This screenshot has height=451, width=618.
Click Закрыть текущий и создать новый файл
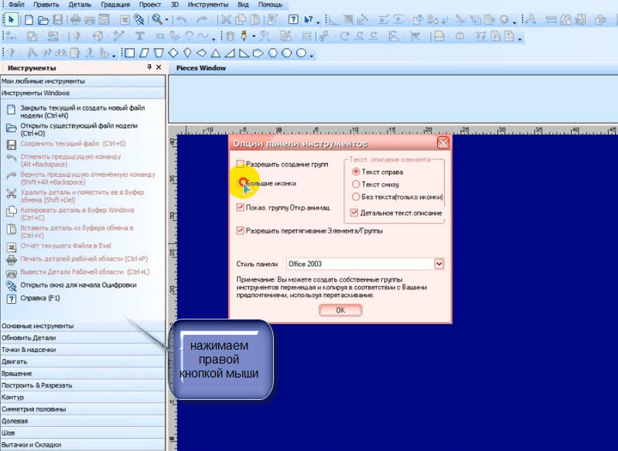[83, 111]
